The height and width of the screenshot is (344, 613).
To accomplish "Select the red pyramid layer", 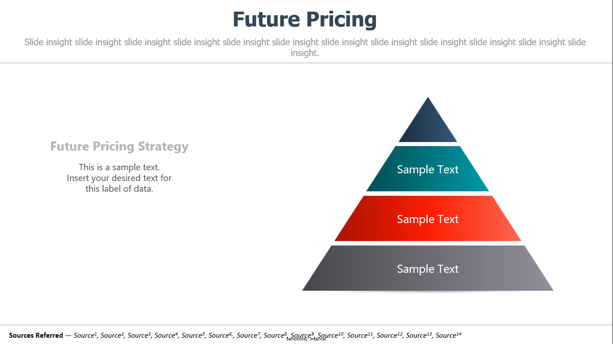I will pos(428,219).
